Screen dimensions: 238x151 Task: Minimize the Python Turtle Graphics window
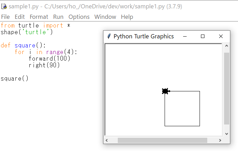(185, 36)
